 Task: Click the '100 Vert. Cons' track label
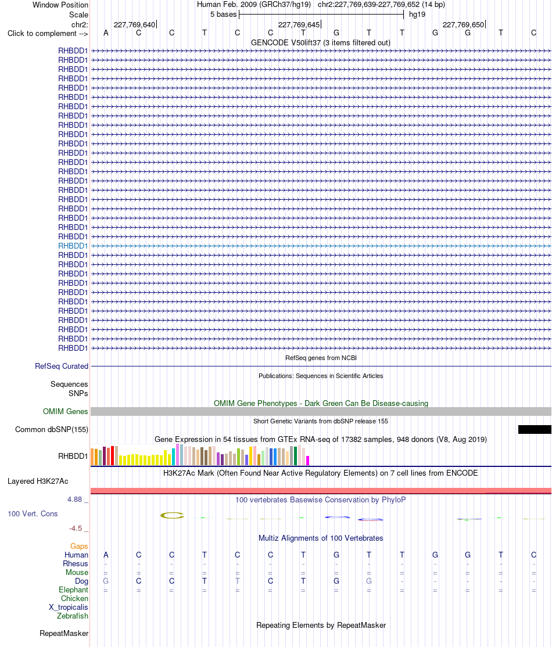[x=33, y=514]
